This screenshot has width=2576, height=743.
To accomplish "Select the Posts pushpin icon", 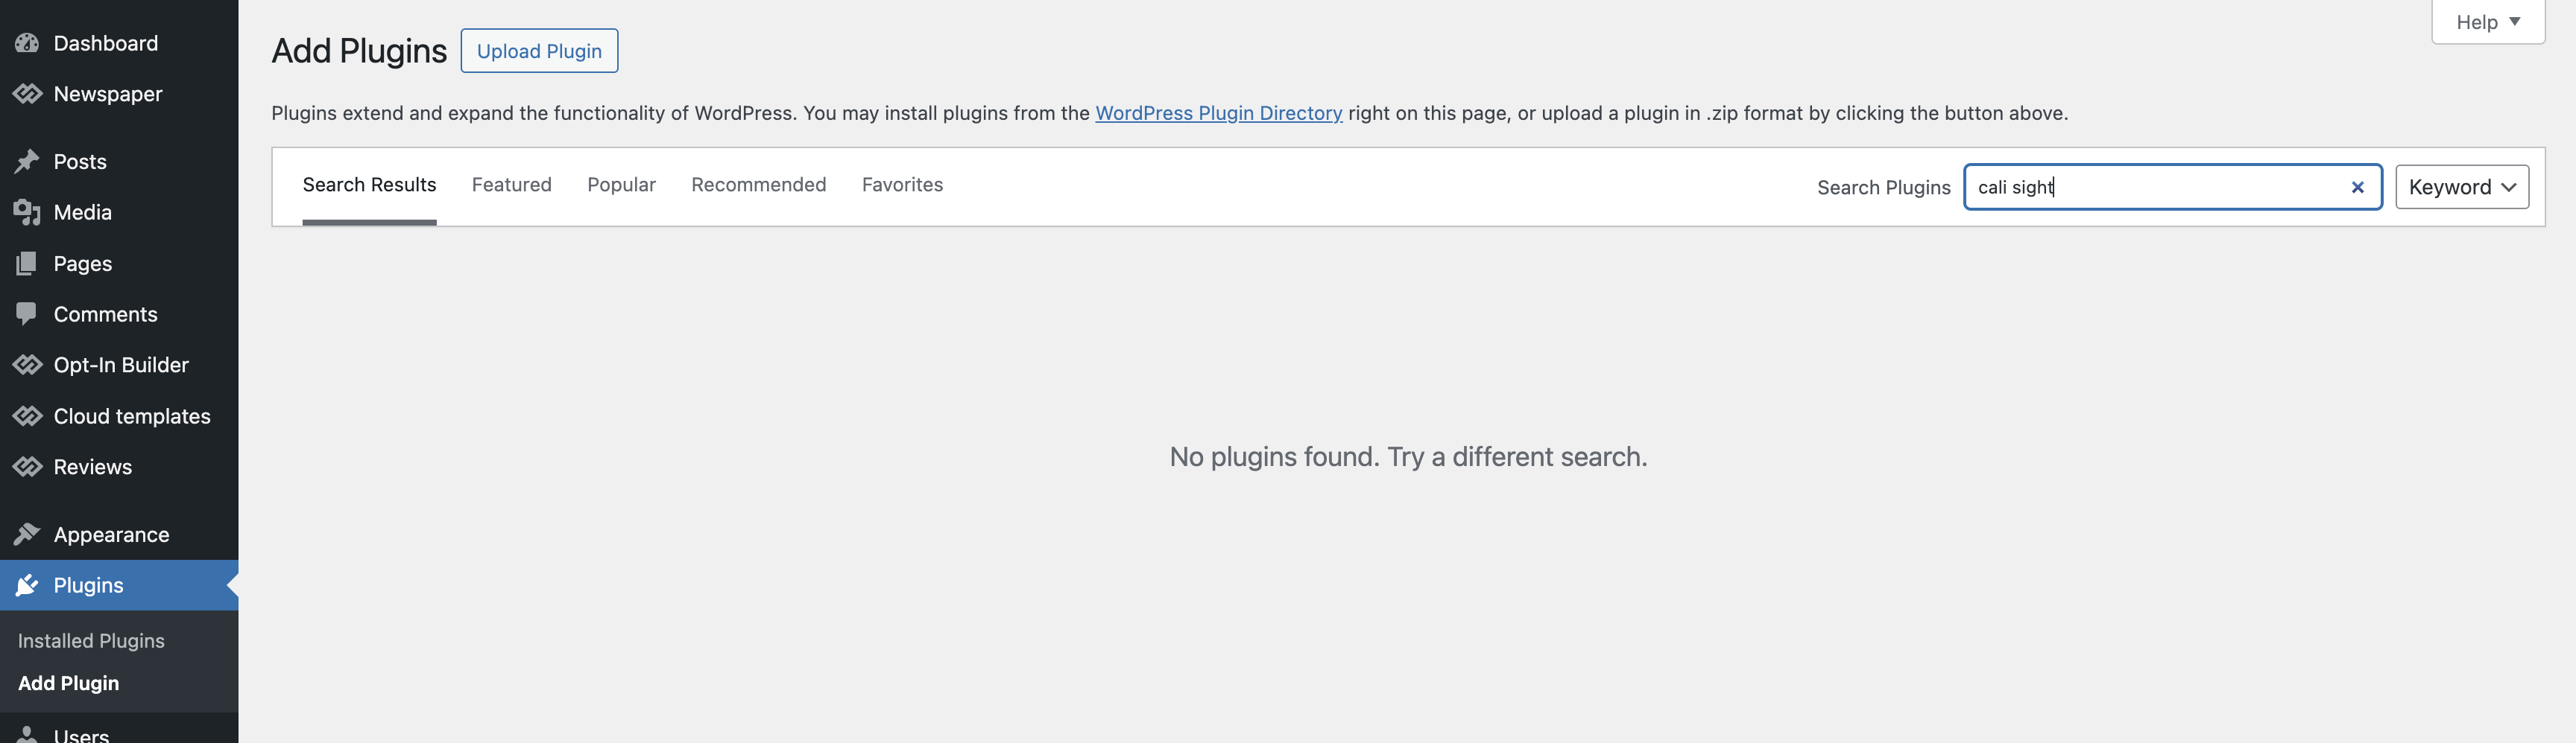I will pos(27,162).
